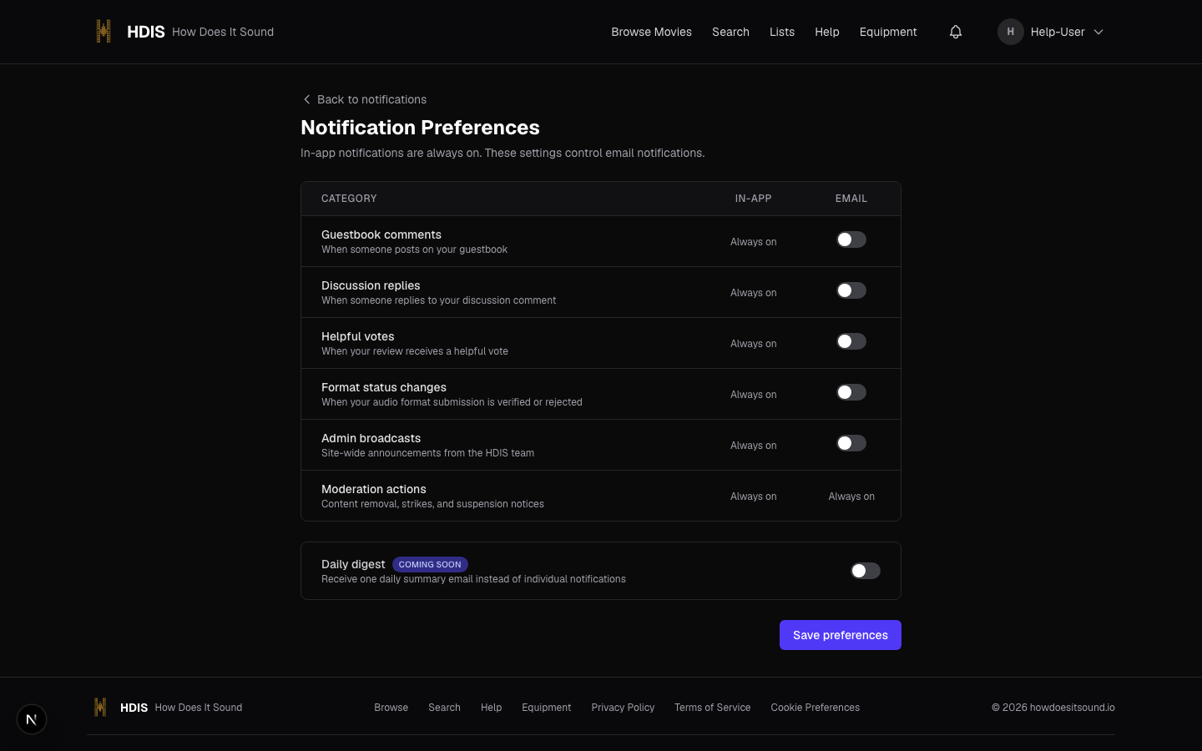Viewport: 1202px width, 751px height.
Task: Click the back arrow chevron icon
Action: [x=306, y=99]
